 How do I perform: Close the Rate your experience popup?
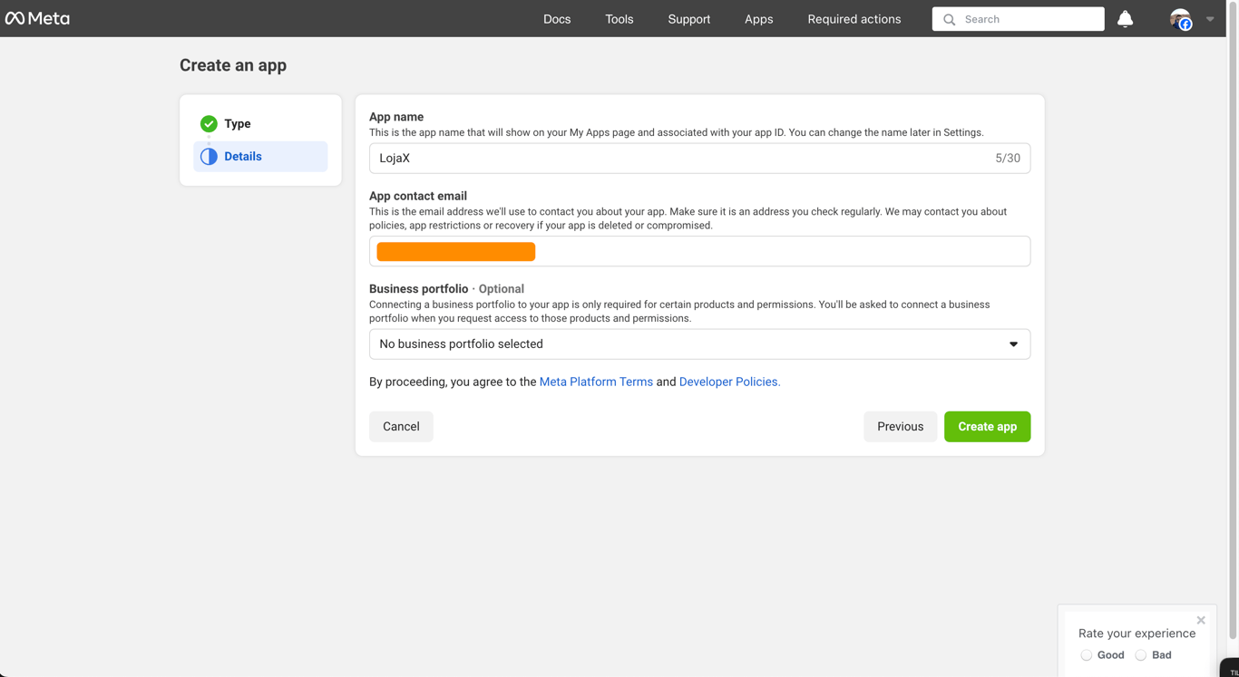(1201, 621)
